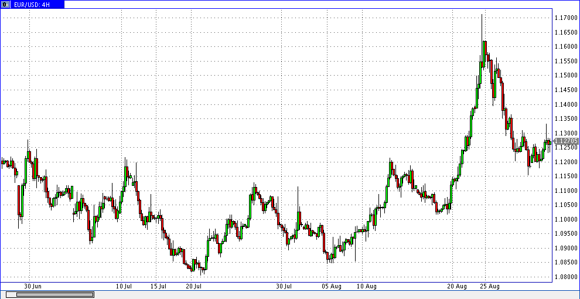This screenshot has height=299, width=580.
Task: Click the 10 Aug date label
Action: click(366, 287)
